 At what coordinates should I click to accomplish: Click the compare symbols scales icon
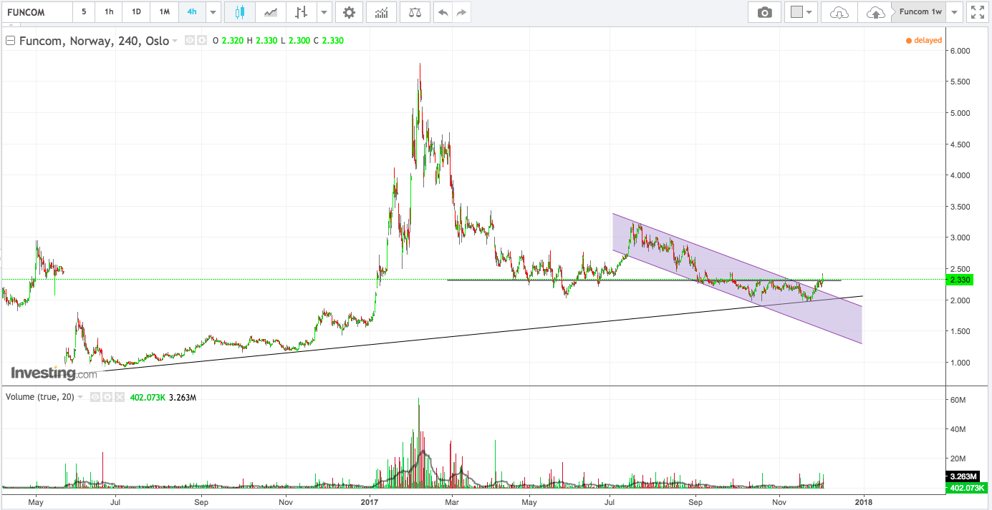tap(415, 12)
